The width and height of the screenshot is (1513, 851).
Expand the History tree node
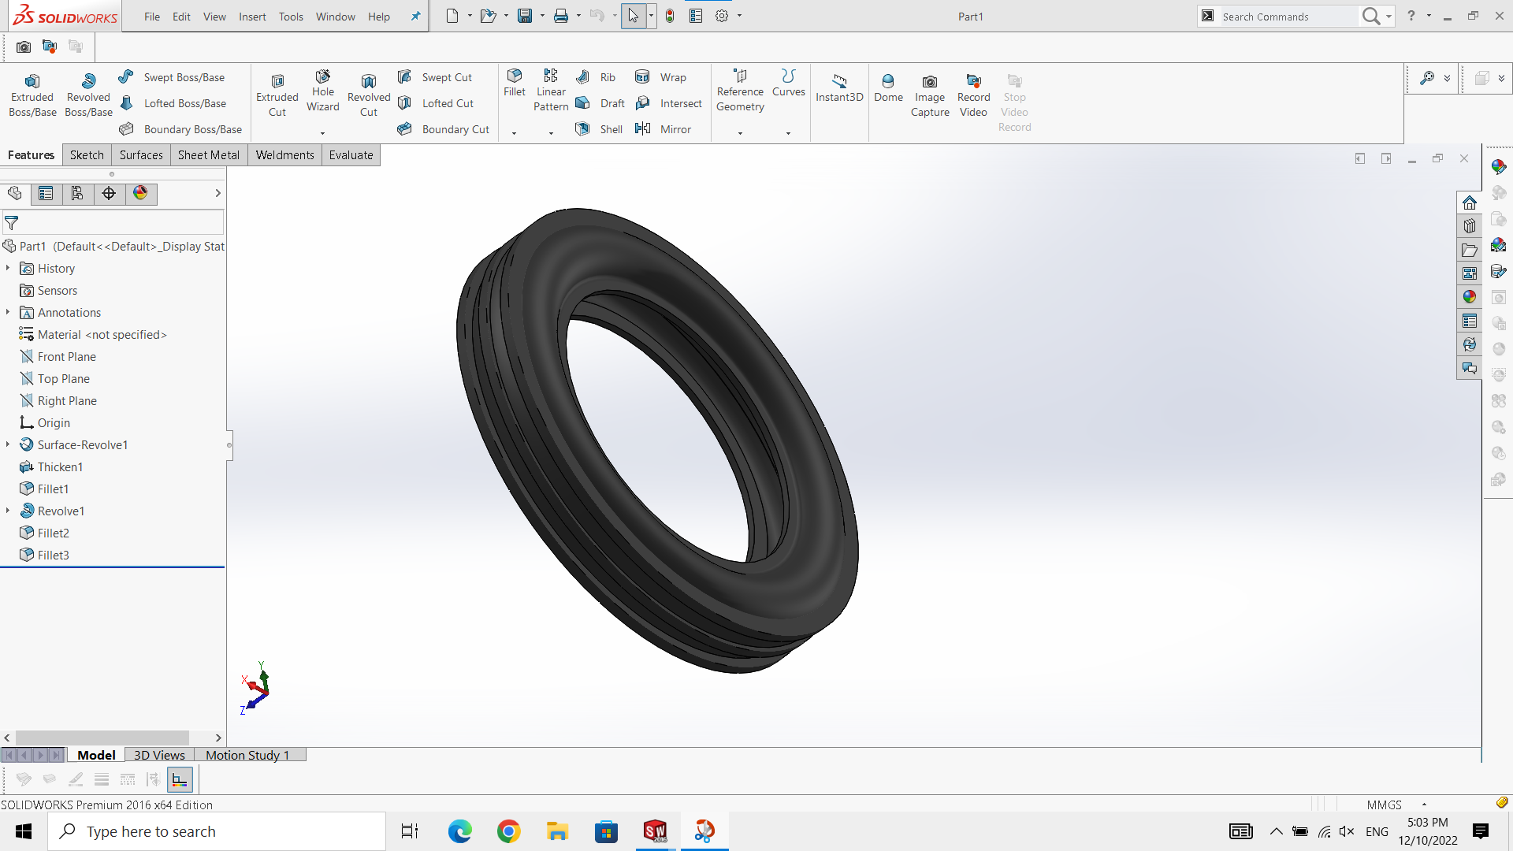8,268
